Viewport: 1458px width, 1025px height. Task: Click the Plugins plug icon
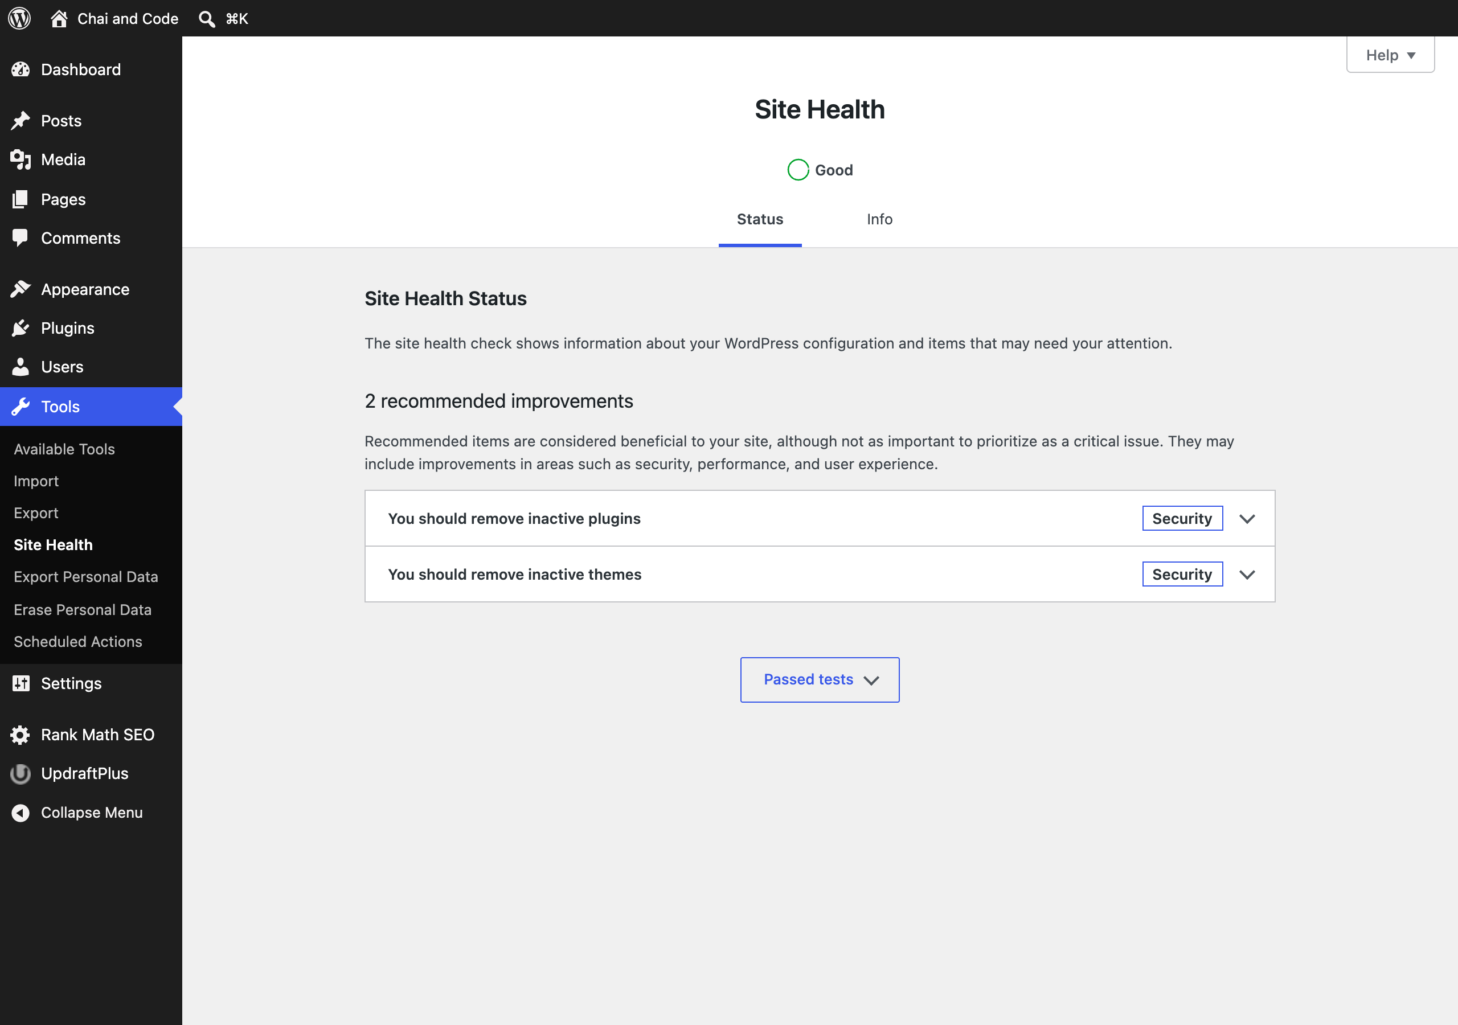tap(21, 327)
